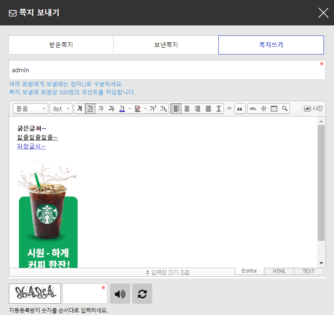Image resolution: width=334 pixels, height=315 pixels.
Task: Apply right text alignment
Action: (197, 108)
